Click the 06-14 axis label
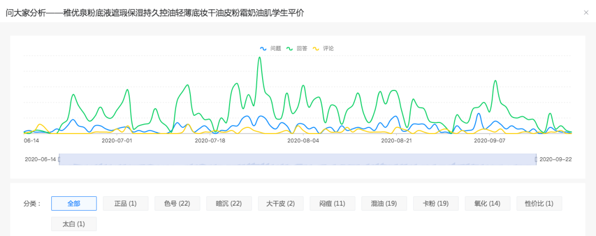Screen dimensions: 596x236 point(31,141)
